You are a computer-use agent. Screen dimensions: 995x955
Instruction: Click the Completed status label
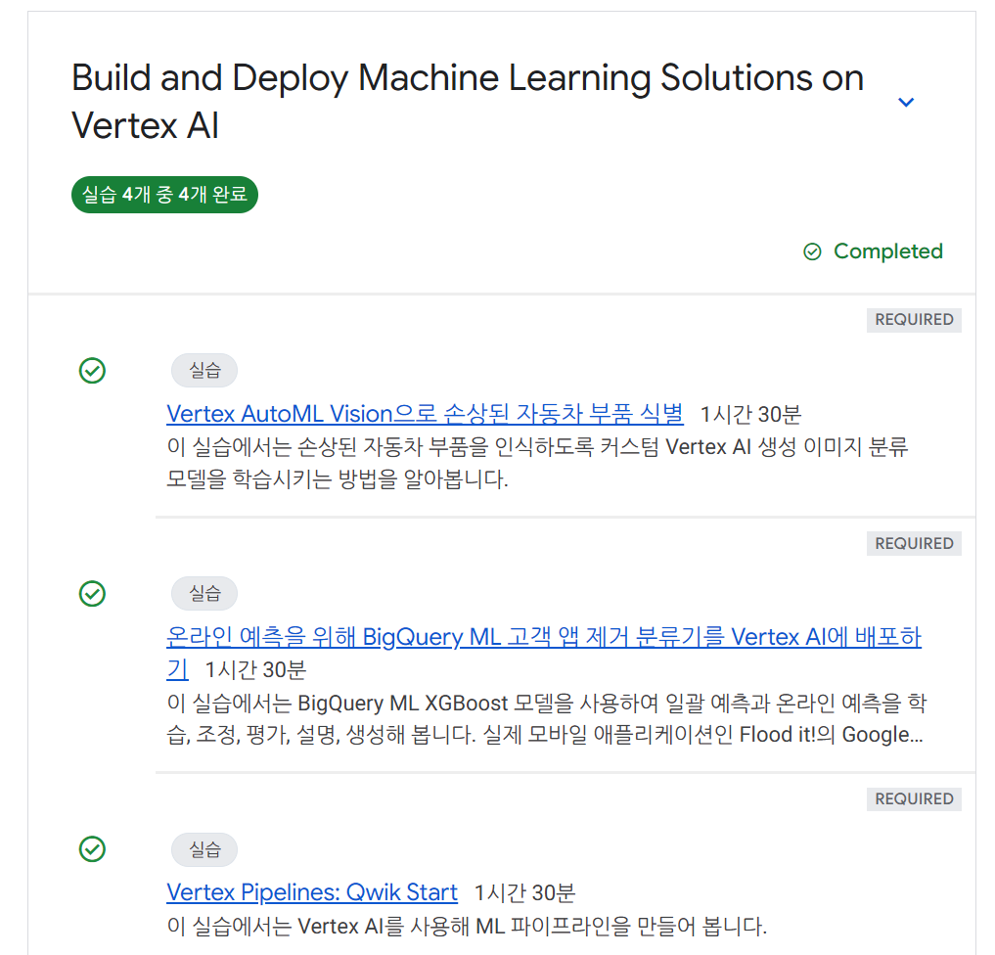coord(887,251)
